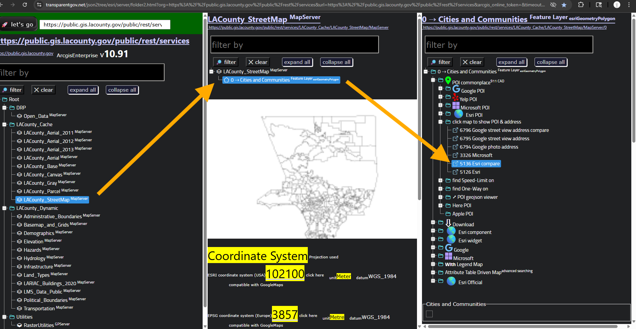The height and width of the screenshot is (329, 636).
Task: Toggle the Cities and Communities checkbox
Action: click(x=429, y=314)
